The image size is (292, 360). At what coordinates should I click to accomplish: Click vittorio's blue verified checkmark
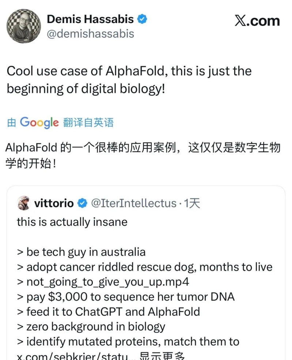(83, 203)
